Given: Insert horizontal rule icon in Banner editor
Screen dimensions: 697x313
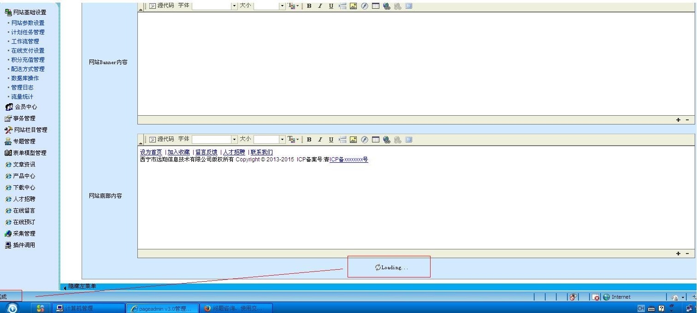Looking at the screenshot, I should point(342,6).
